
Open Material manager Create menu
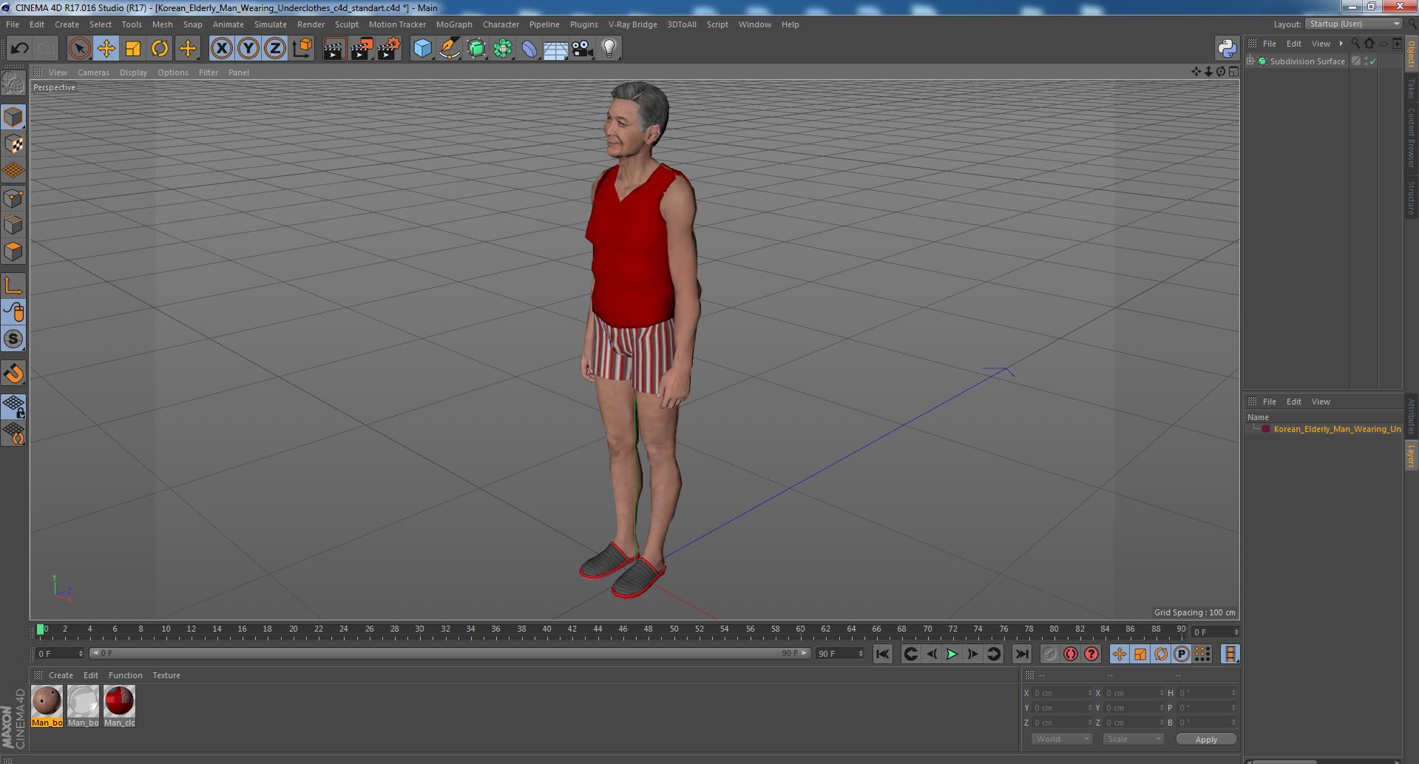[61, 675]
